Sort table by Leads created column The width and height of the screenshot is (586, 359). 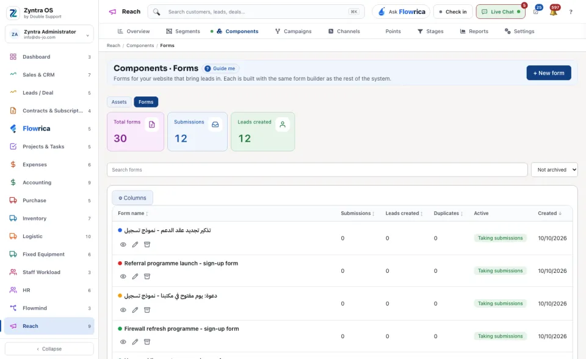click(404, 213)
